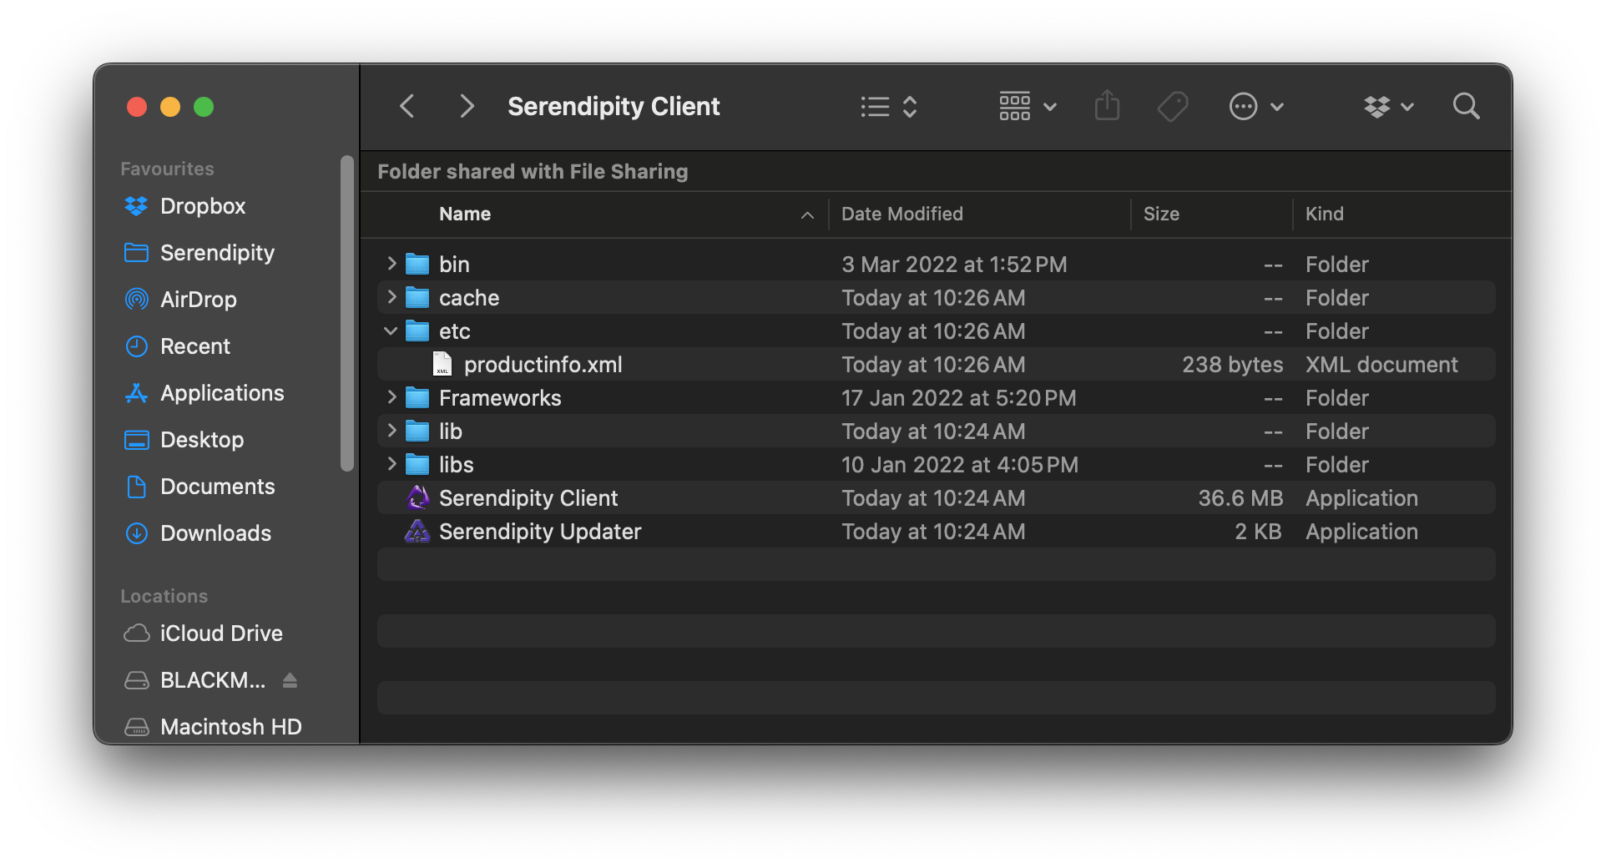Select the productinfo.xml file icon

pyautogui.click(x=442, y=364)
